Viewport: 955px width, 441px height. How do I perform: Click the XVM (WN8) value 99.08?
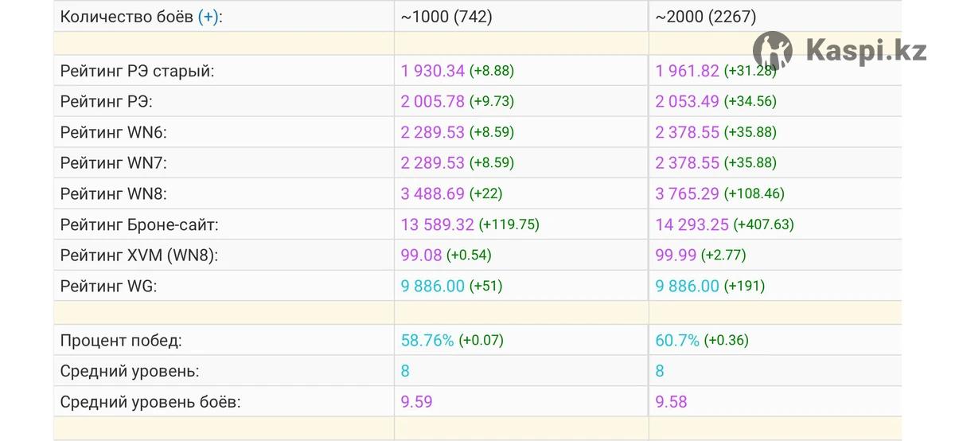(x=421, y=255)
